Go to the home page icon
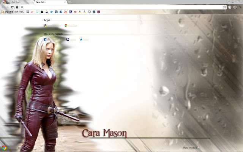 click(17, 7)
